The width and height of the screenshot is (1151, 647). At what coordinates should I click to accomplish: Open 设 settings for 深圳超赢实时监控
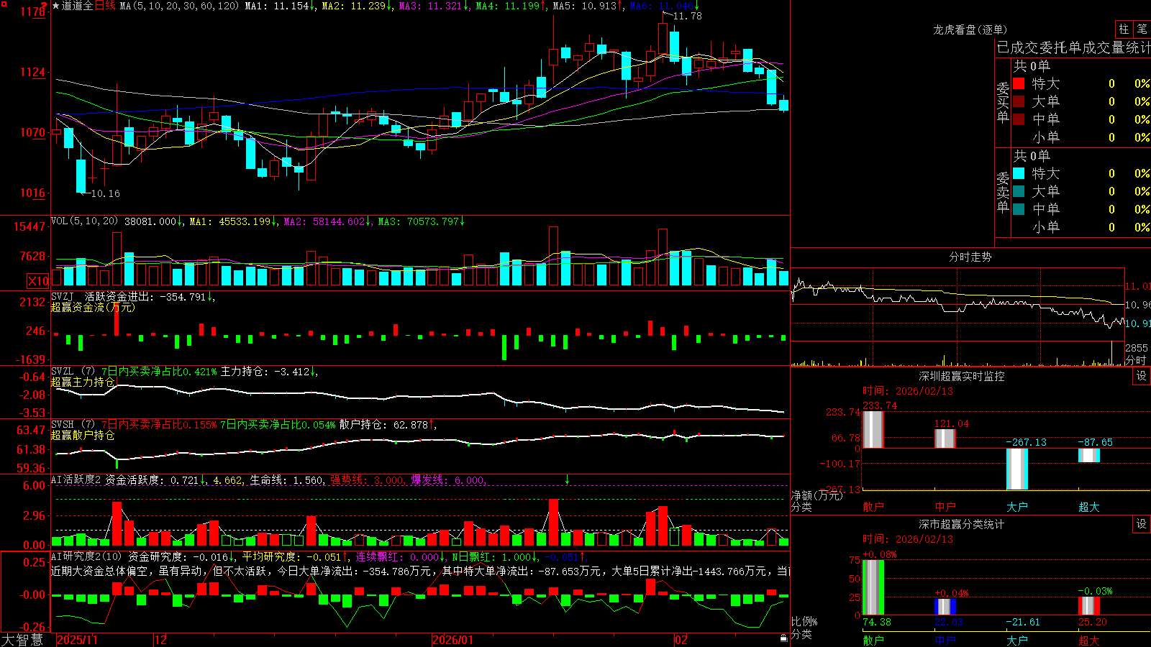[x=1142, y=376]
